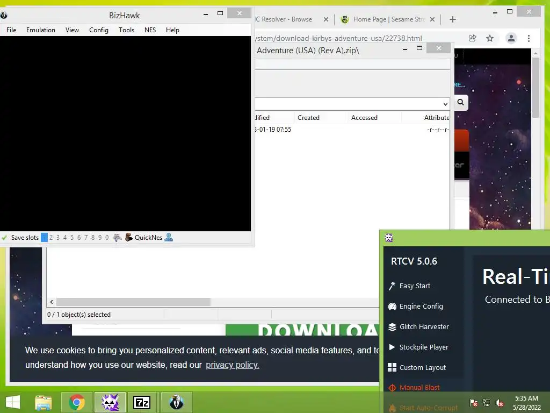This screenshot has height=413, width=550.
Task: Open the File menu in BizHawk
Action: click(x=11, y=30)
